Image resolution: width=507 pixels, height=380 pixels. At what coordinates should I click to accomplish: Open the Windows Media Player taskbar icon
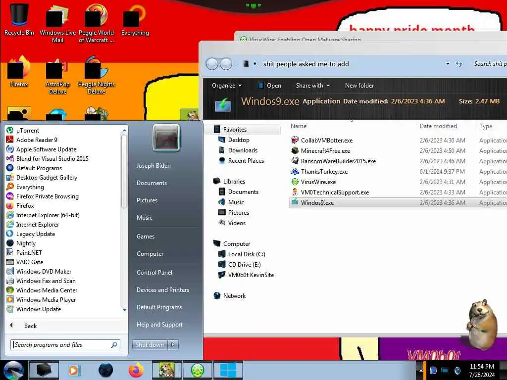point(74,370)
